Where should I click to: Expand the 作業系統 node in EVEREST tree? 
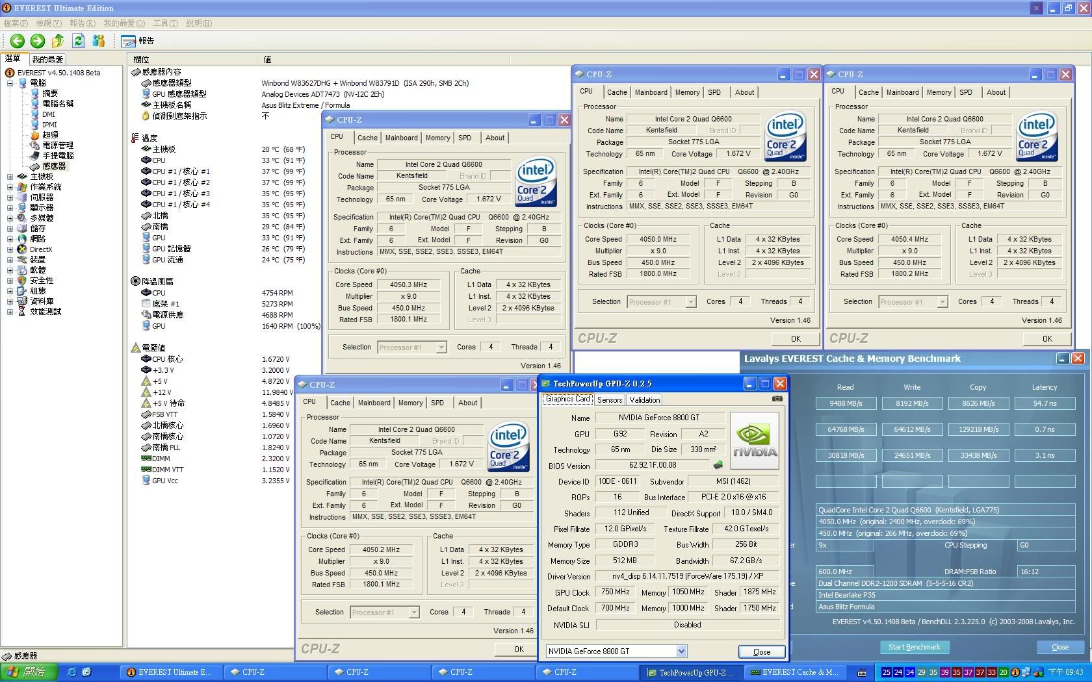click(x=10, y=187)
